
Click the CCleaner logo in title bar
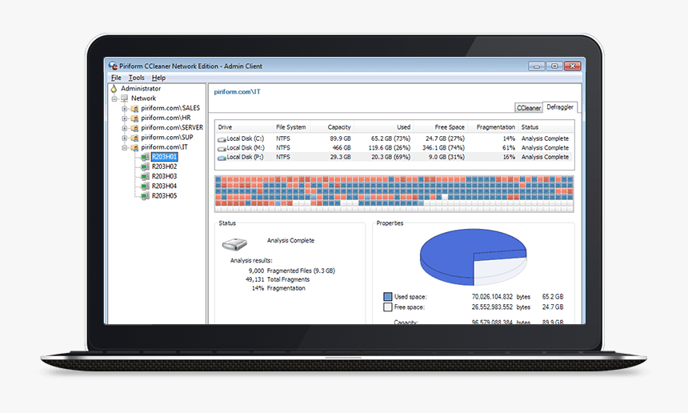pos(113,66)
